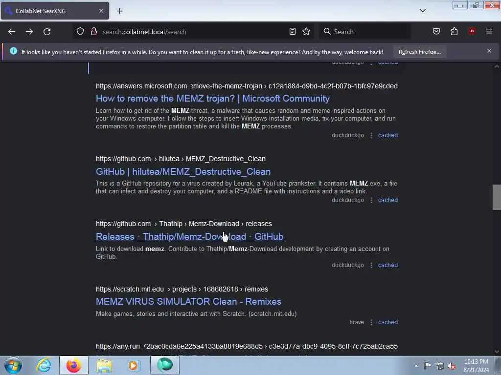The width and height of the screenshot is (501, 375).
Task: Close the CollabNet SearXNG tab
Action: (x=101, y=11)
